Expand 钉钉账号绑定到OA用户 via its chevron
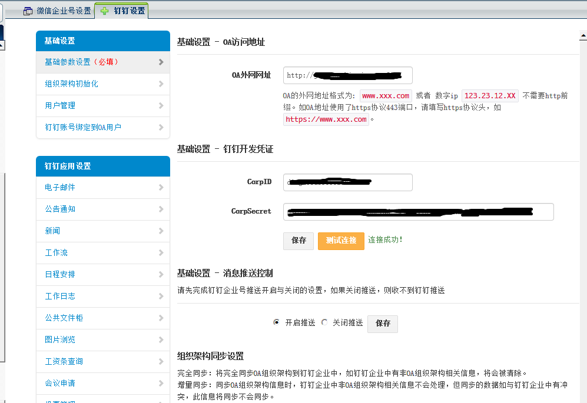Viewport: 587px width, 403px height. click(161, 128)
